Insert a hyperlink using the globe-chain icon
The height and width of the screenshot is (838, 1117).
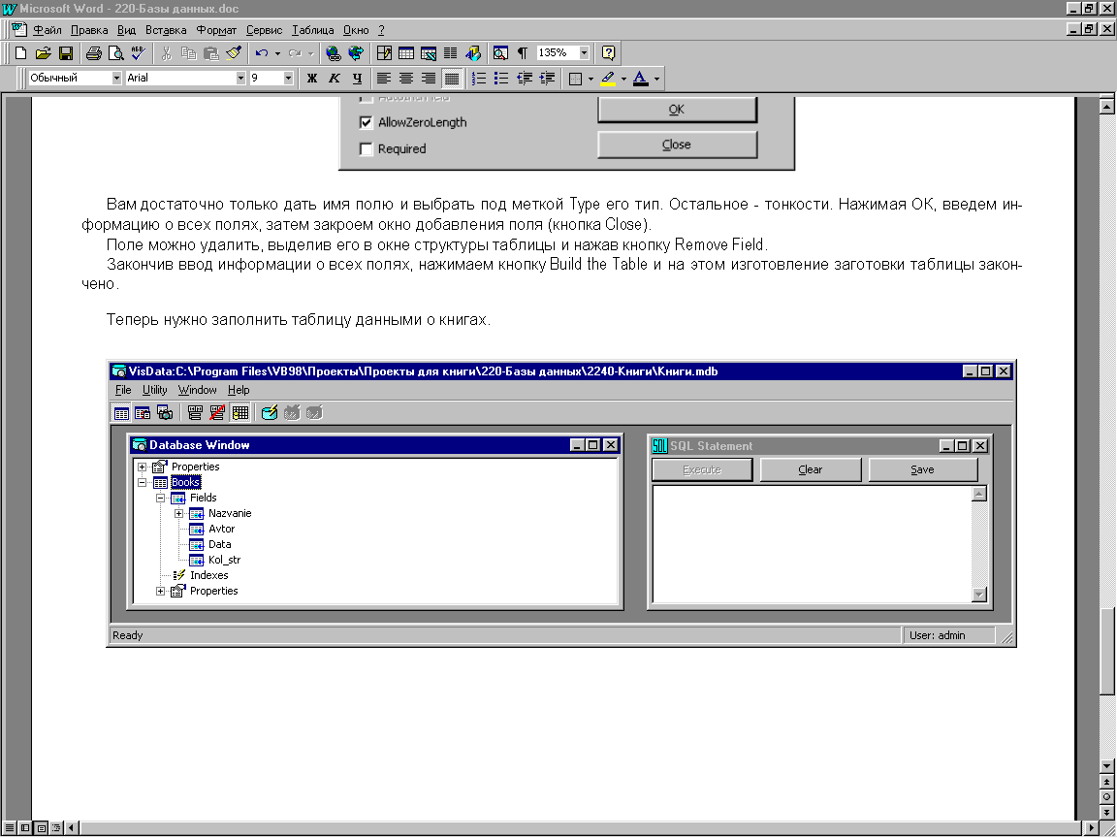(x=333, y=52)
